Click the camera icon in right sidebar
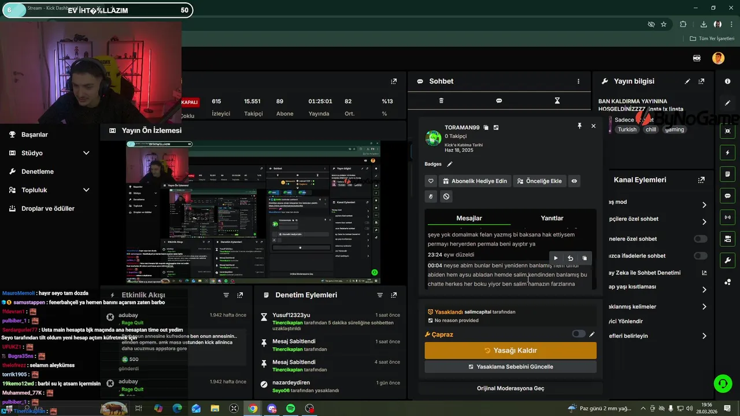The image size is (740, 416). pos(727,239)
